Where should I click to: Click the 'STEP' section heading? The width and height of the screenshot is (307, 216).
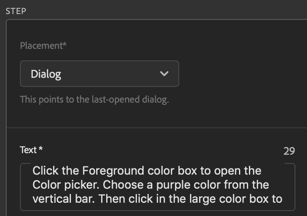(16, 11)
